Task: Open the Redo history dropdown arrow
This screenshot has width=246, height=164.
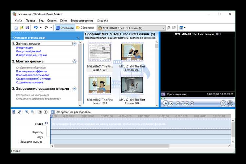Action: click(x=51, y=28)
